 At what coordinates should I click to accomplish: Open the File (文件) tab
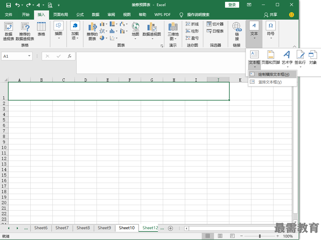click(9, 15)
